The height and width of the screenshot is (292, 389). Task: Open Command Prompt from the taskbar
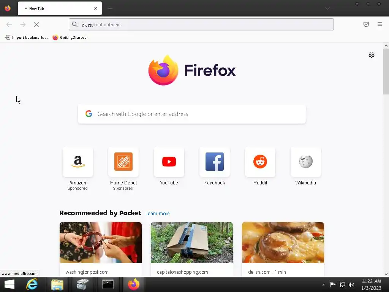pos(108,284)
